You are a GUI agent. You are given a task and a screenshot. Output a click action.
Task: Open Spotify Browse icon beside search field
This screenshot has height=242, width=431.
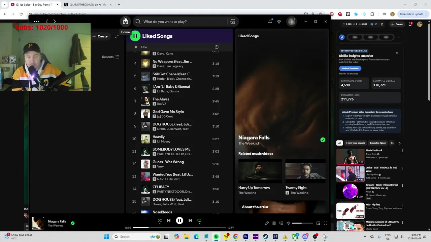233,22
